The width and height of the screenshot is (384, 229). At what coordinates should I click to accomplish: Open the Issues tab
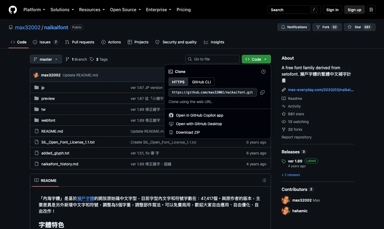coord(45,42)
